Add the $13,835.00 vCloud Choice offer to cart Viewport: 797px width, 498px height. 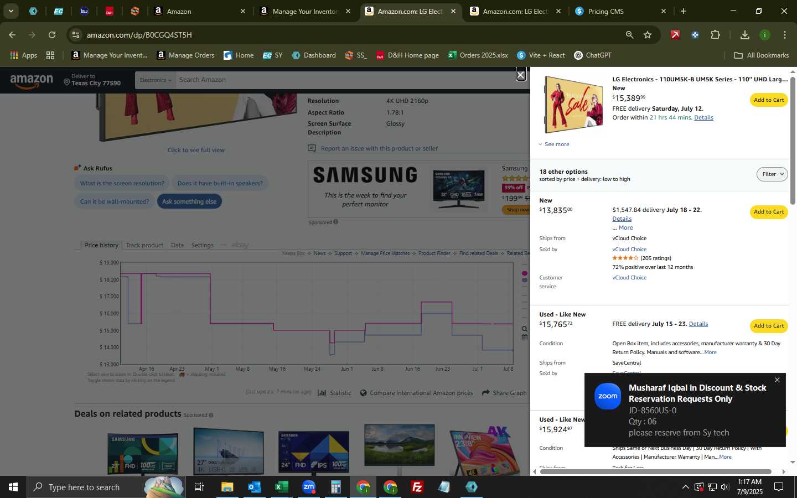769,212
